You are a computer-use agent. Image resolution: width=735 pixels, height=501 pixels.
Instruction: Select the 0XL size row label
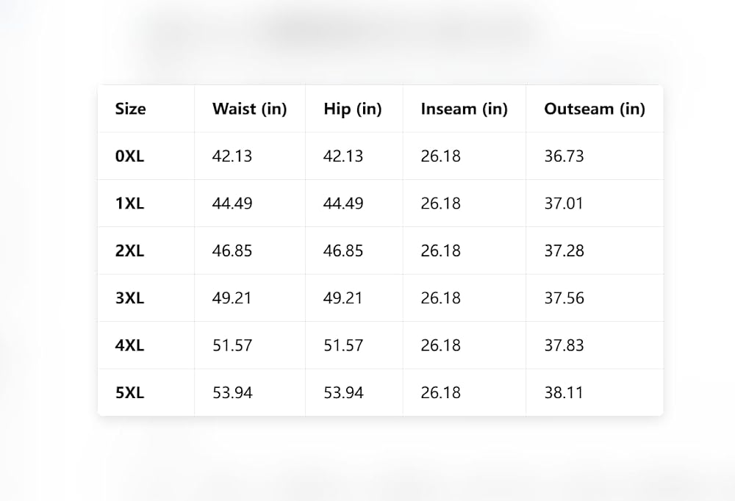[x=130, y=156]
